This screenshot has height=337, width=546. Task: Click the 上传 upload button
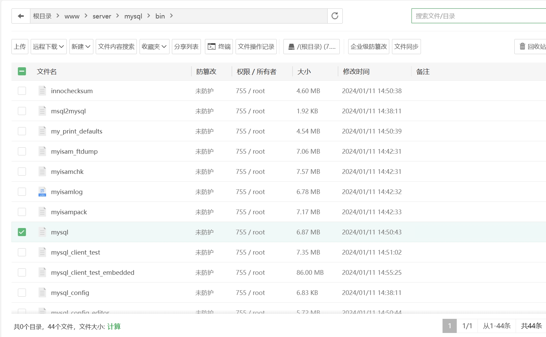pos(20,46)
